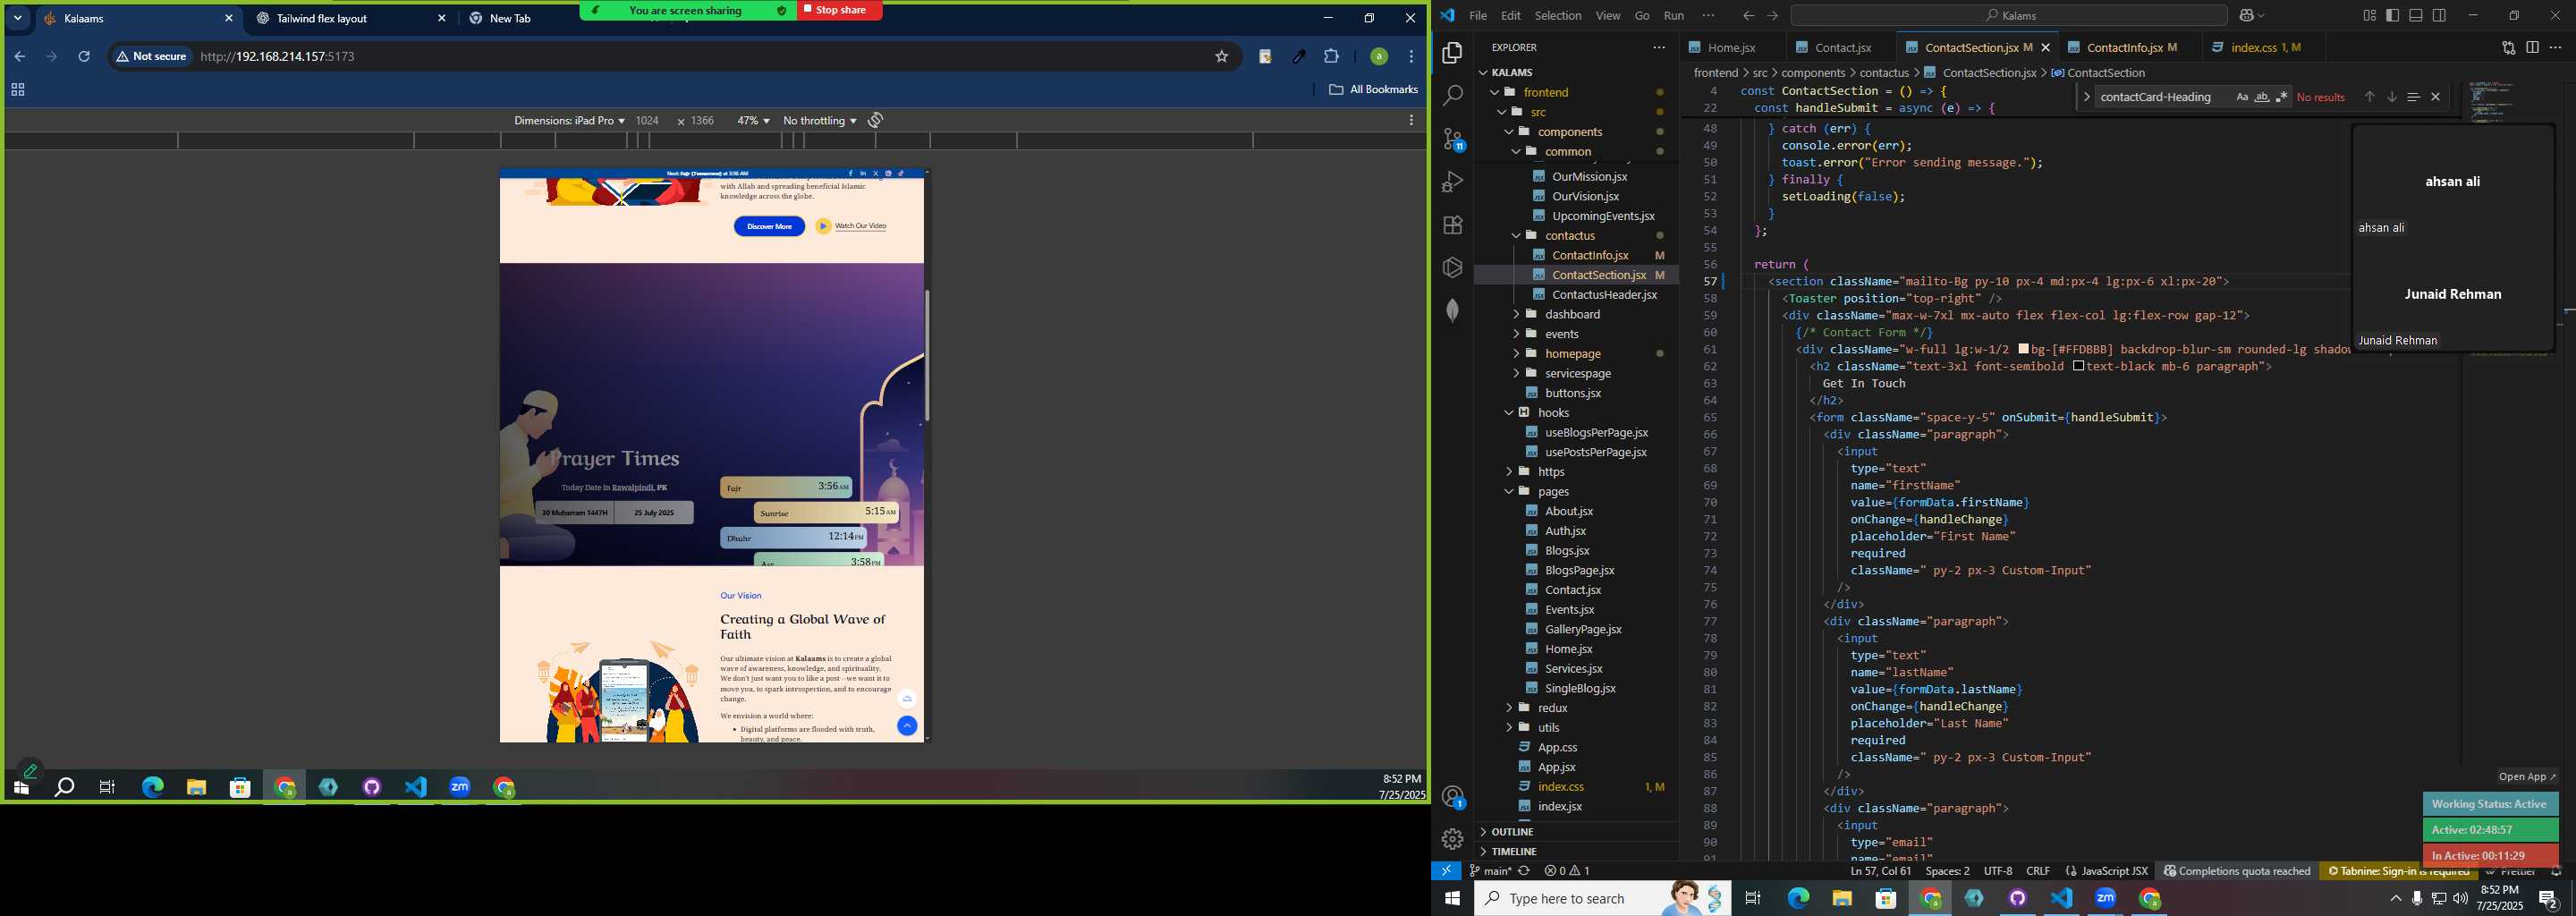Toggle Primary Side Bar layout icon
This screenshot has height=916, width=2576.
(2391, 16)
